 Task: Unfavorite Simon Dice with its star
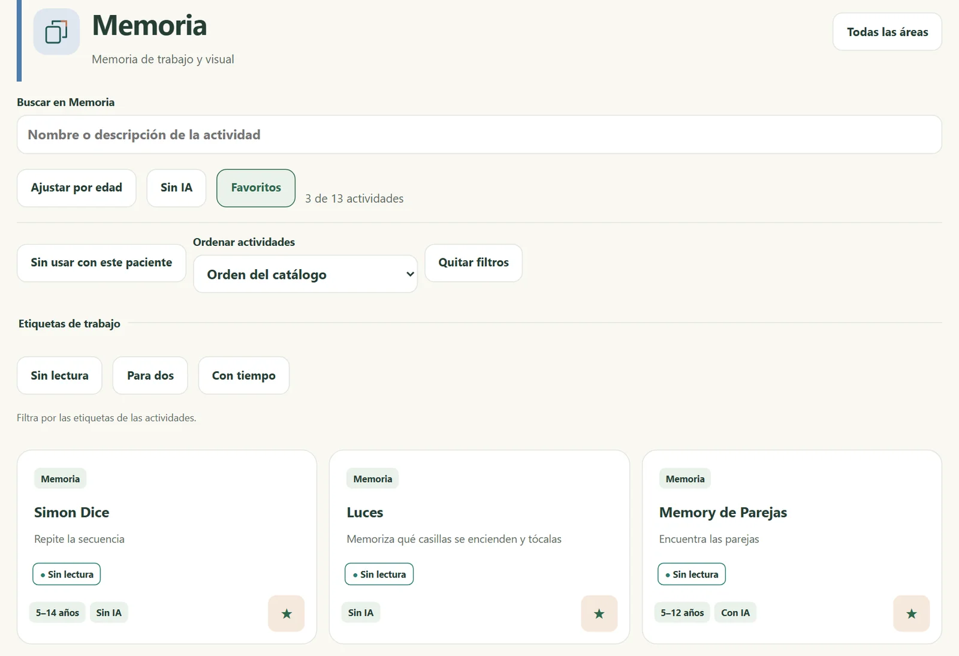click(x=287, y=613)
